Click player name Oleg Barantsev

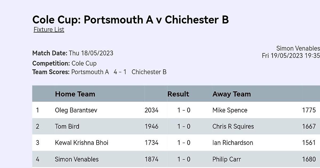76,110
